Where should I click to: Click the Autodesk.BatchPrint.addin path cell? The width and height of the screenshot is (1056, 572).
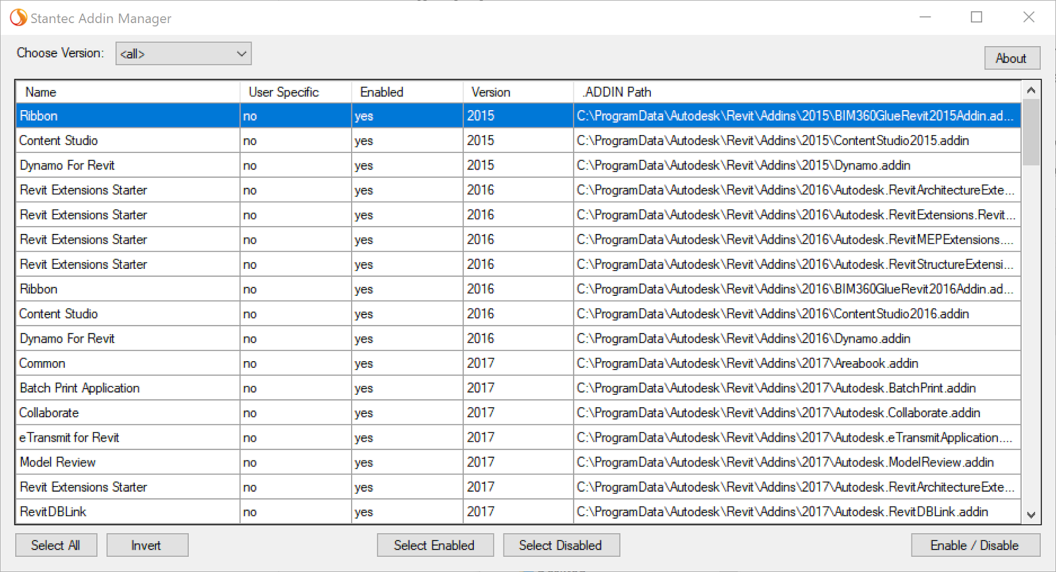pyautogui.click(x=797, y=388)
